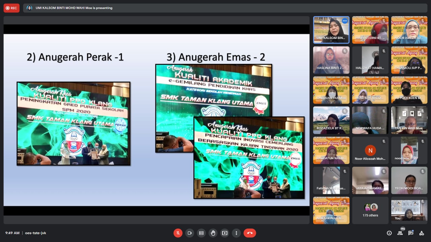Click muted mic icon on your 'You' tile
This screenshot has height=242, width=431.
click(x=423, y=202)
